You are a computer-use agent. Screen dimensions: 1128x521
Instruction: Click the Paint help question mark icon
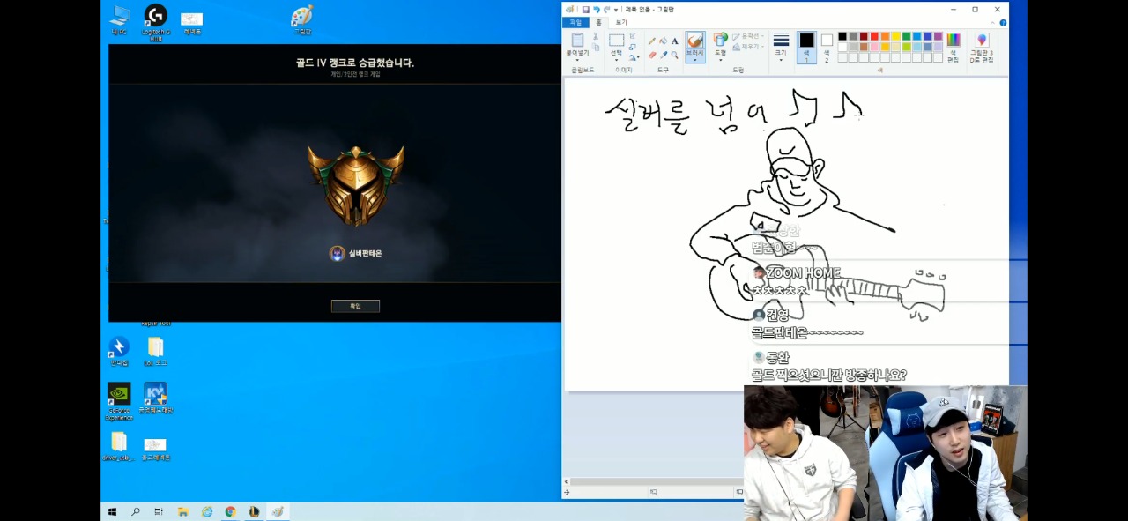coord(1003,22)
